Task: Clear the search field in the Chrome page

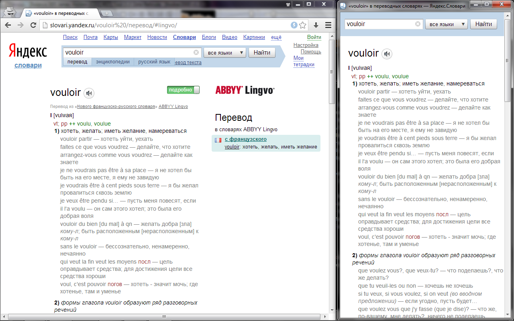Action: click(x=196, y=53)
